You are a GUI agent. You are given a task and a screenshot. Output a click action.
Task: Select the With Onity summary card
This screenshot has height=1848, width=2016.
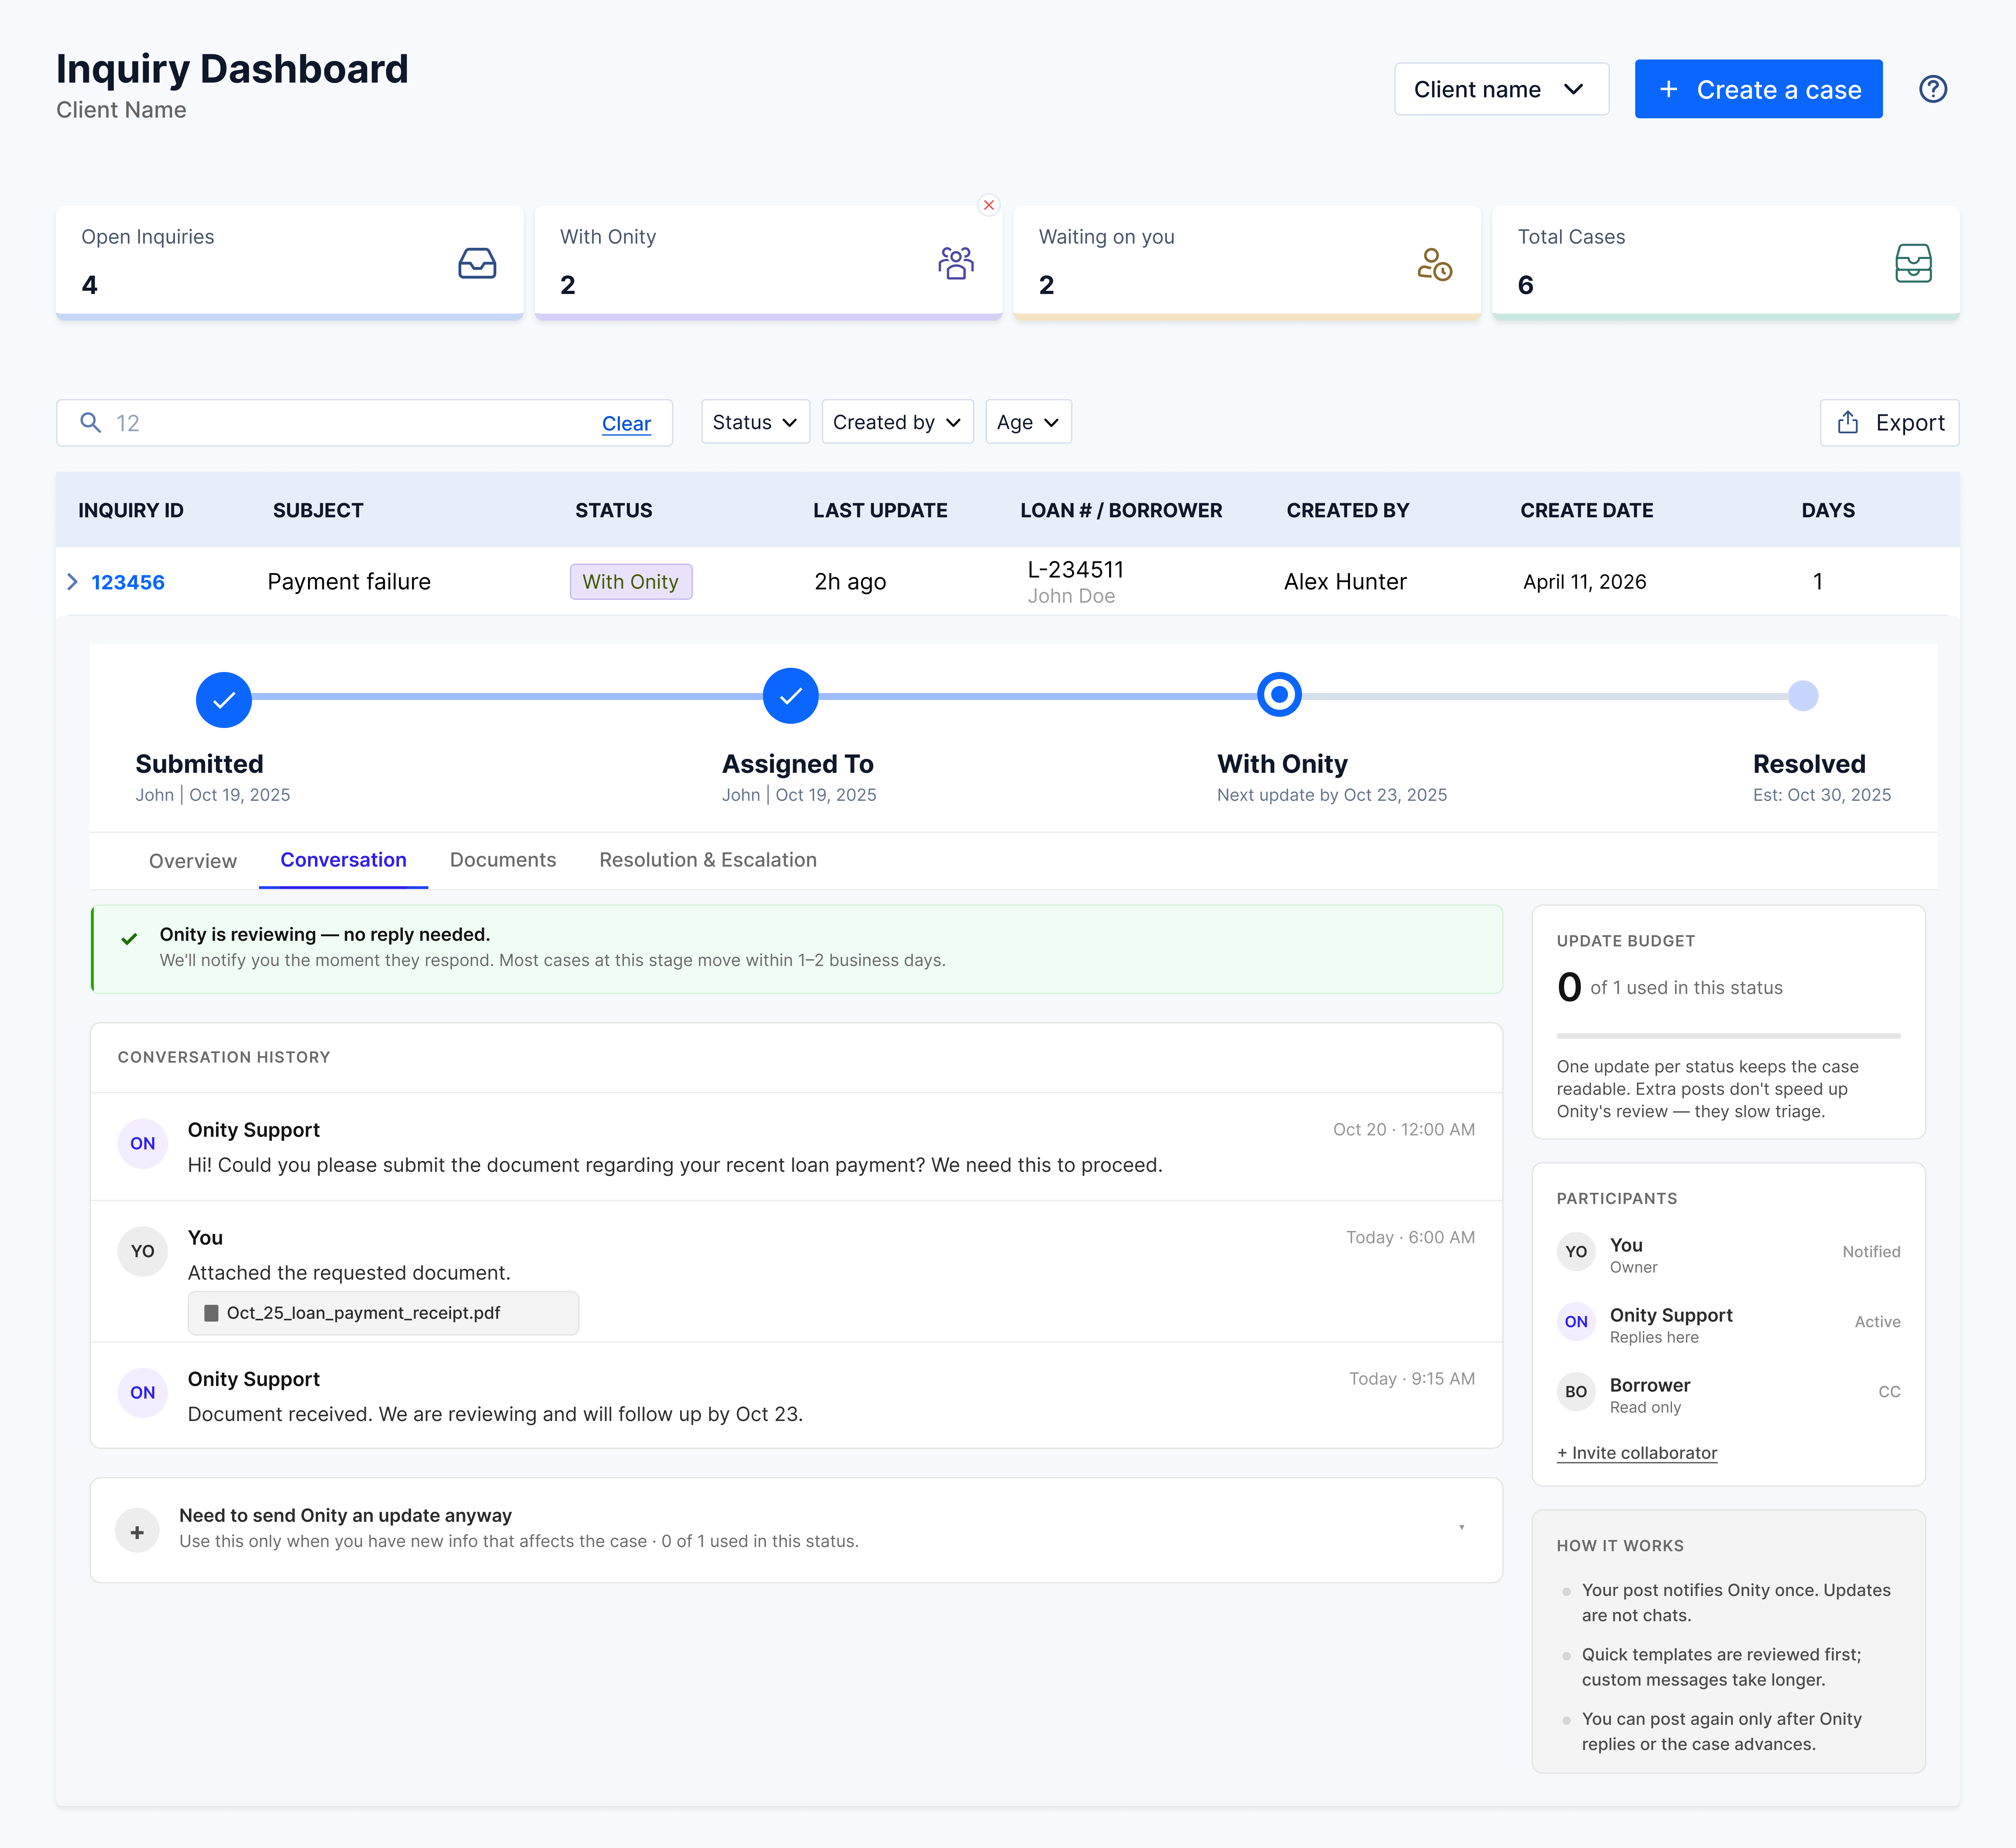[x=768, y=262]
